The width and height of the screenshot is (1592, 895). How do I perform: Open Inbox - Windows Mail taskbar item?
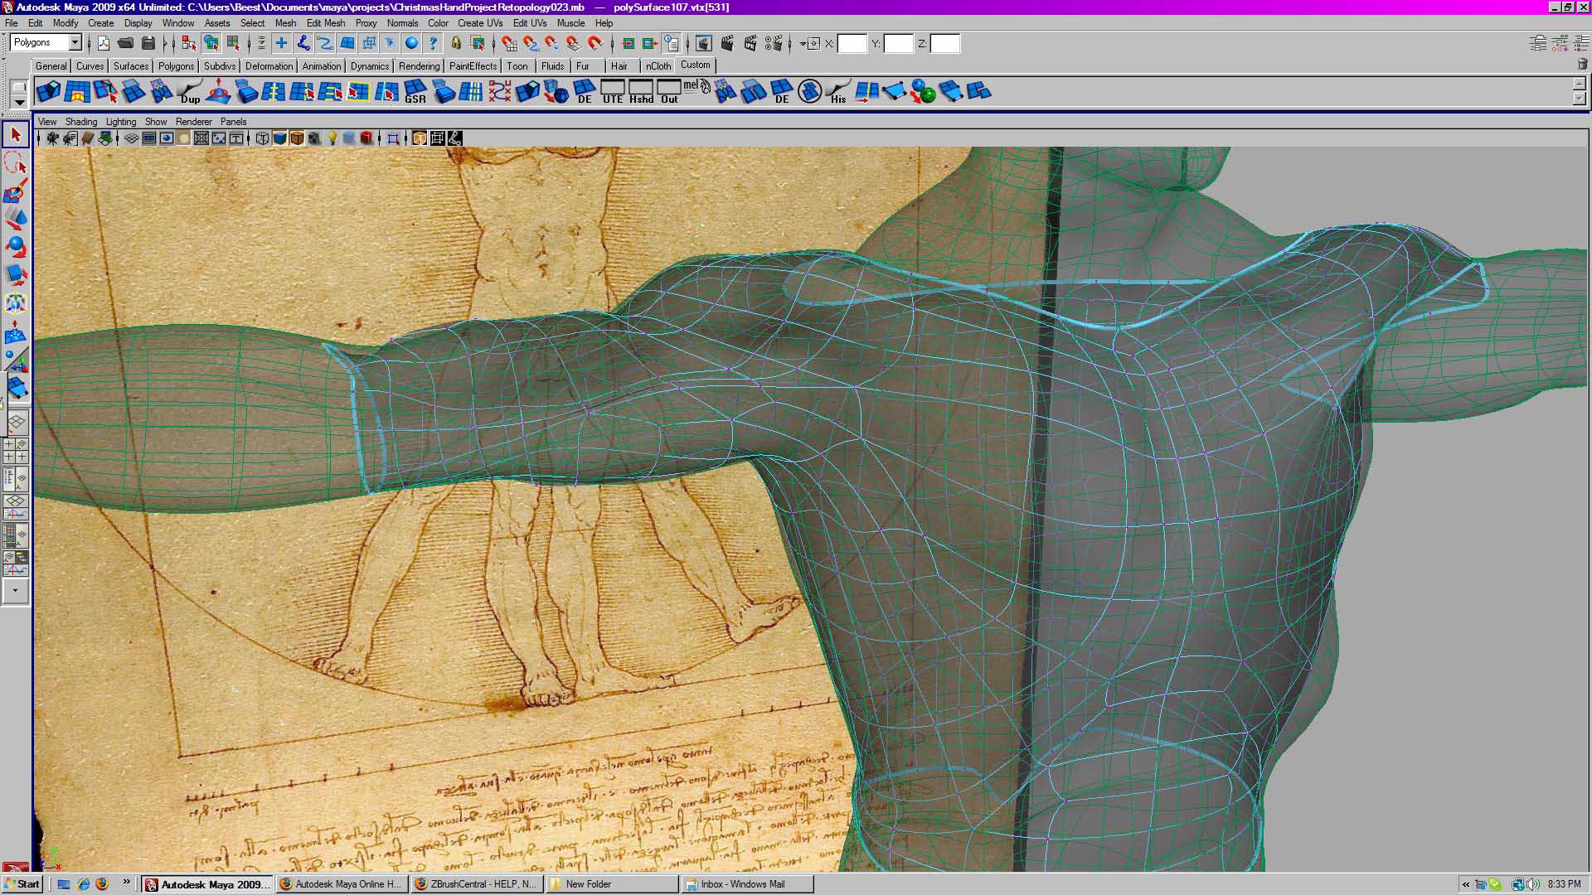(746, 883)
